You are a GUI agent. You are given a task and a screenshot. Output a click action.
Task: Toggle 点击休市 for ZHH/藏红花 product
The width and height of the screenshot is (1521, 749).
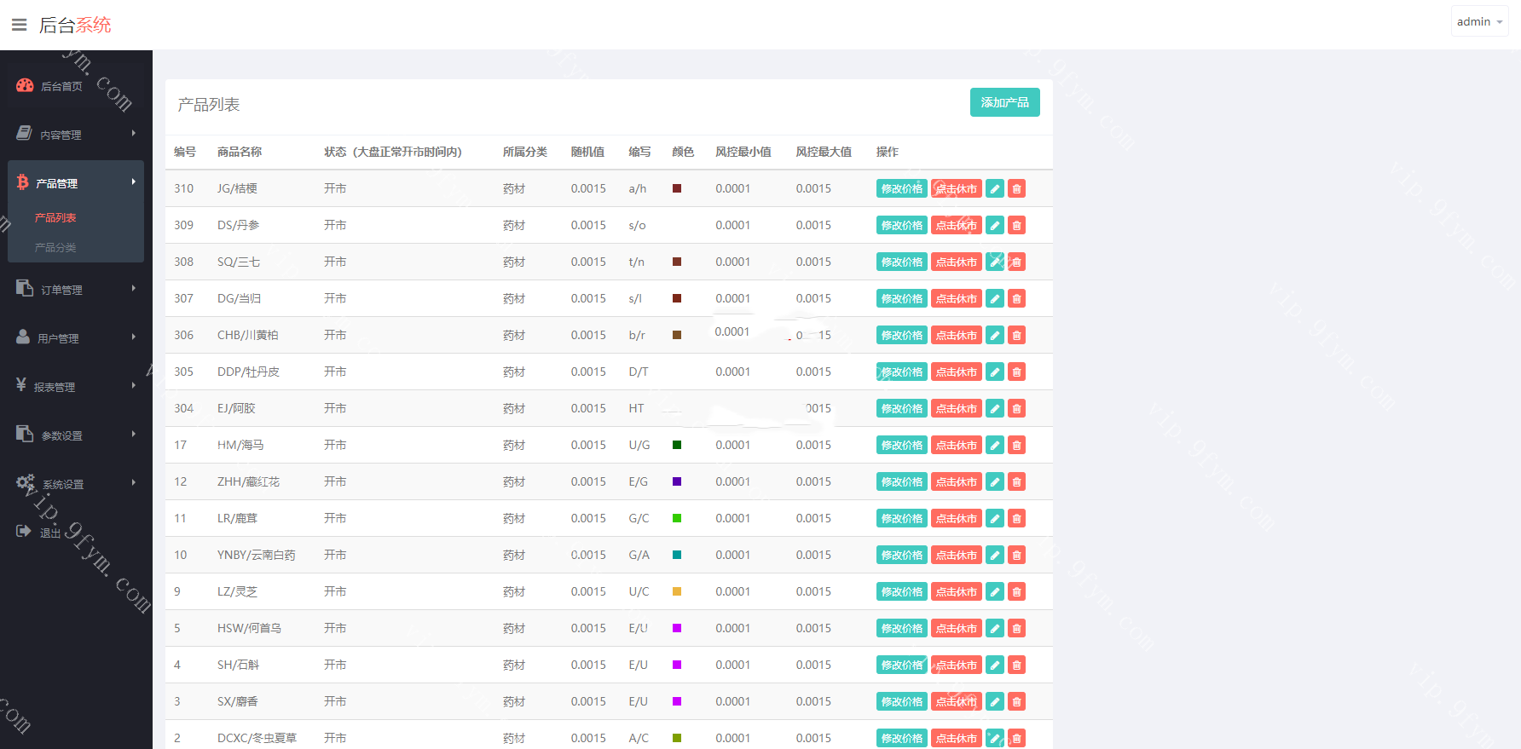tap(956, 481)
